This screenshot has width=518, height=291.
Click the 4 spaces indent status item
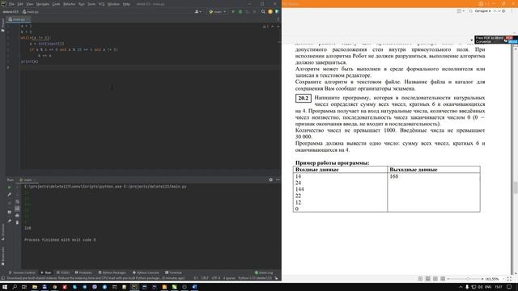click(x=229, y=278)
